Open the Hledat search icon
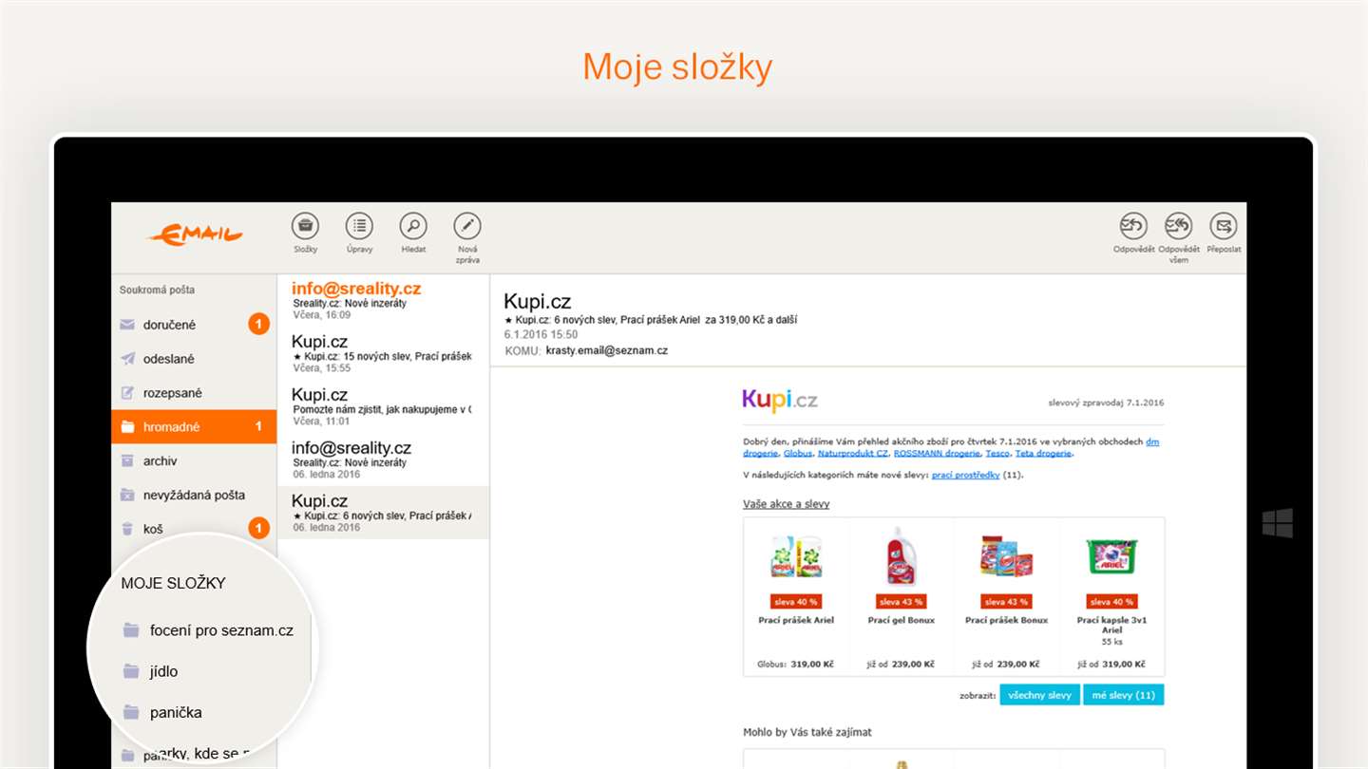The image size is (1368, 769). [413, 226]
